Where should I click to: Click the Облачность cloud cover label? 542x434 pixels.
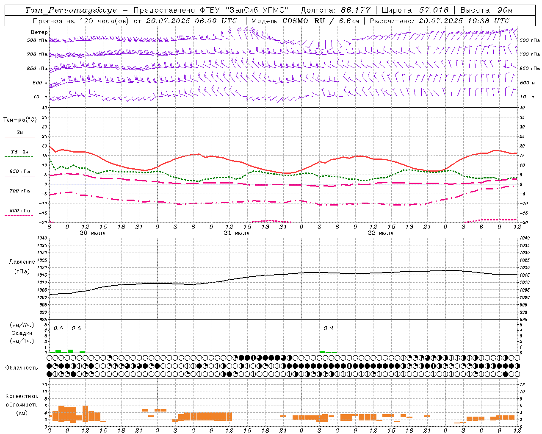pos(22,367)
